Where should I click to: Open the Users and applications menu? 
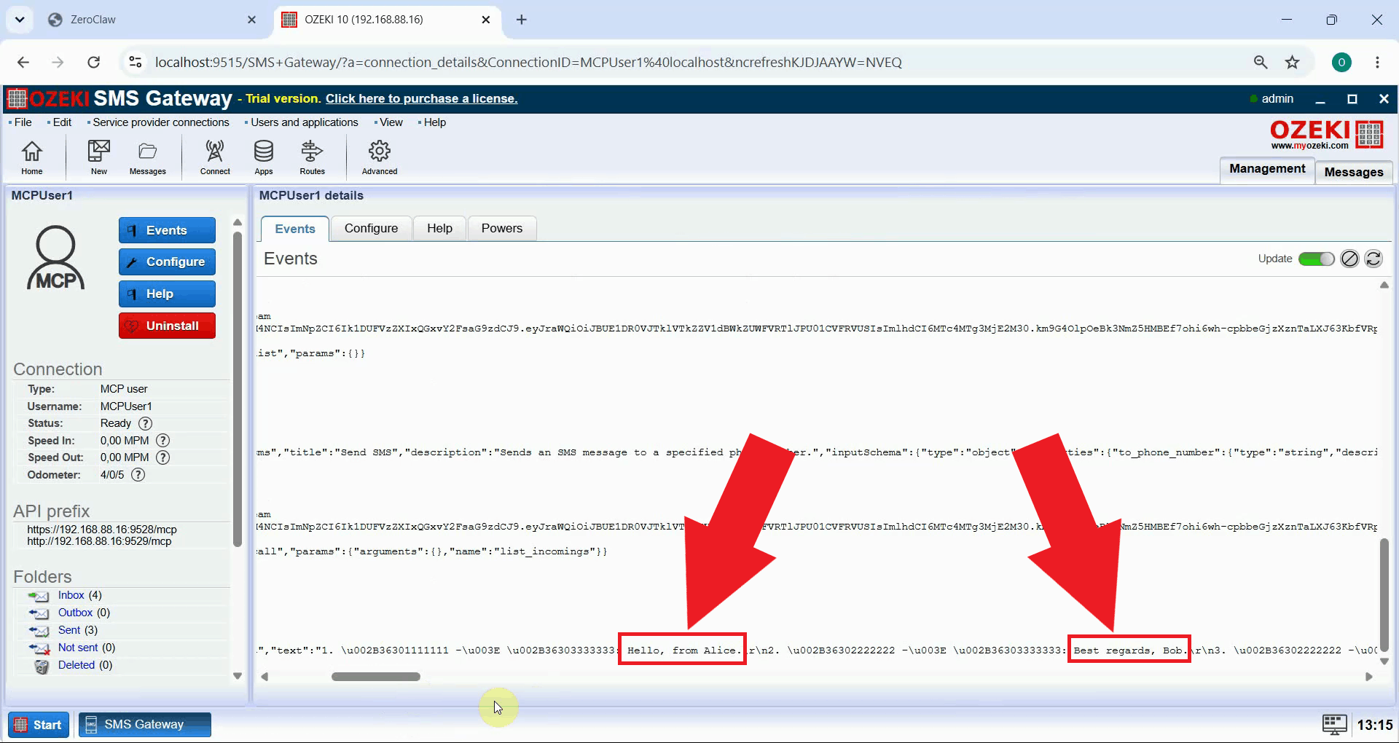pyautogui.click(x=304, y=122)
